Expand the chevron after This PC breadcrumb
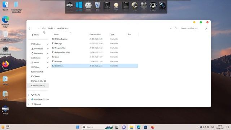The width and height of the screenshot is (231, 130). 55,29
